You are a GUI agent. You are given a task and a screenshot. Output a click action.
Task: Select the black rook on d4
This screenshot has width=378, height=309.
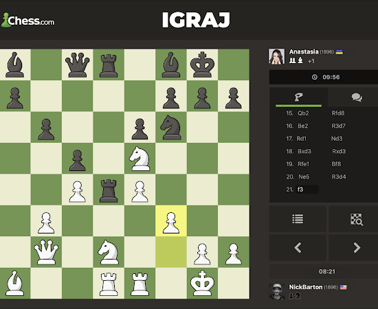coord(109,190)
